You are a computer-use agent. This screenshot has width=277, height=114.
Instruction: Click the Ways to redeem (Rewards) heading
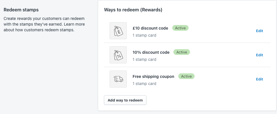(x=133, y=10)
